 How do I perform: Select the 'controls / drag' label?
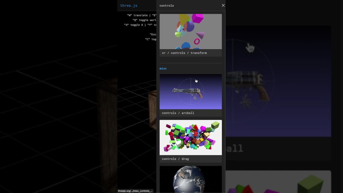pyautogui.click(x=175, y=159)
